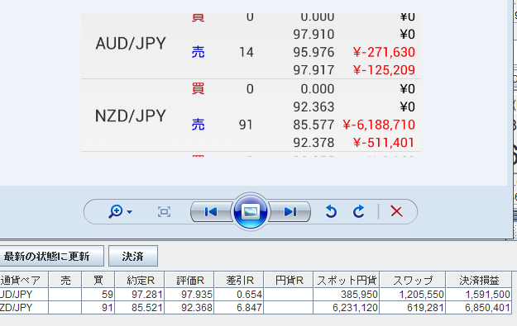Rotate image clockwise
517x326 pixels.
[x=359, y=211]
